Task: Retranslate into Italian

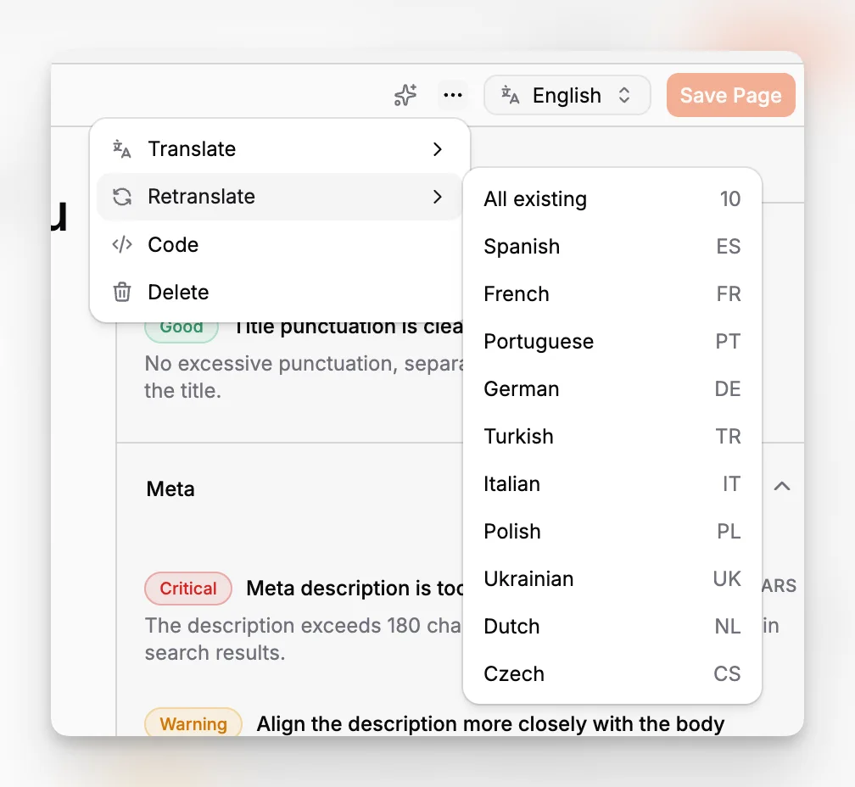Action: point(612,484)
